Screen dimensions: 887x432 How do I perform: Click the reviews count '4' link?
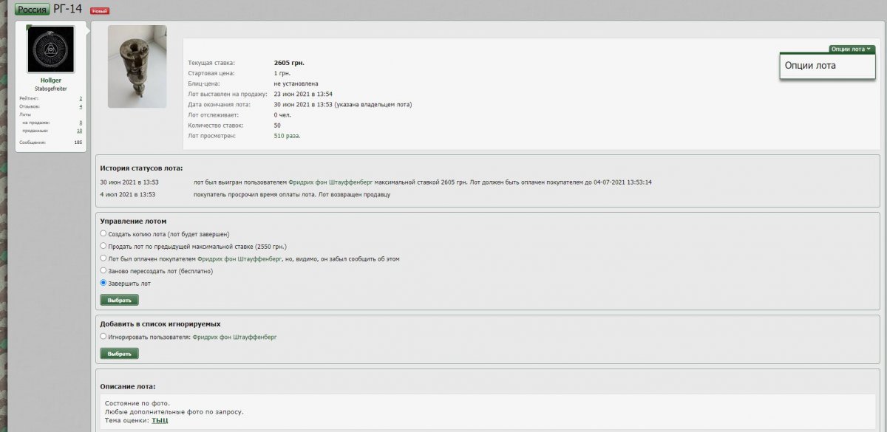(x=81, y=106)
